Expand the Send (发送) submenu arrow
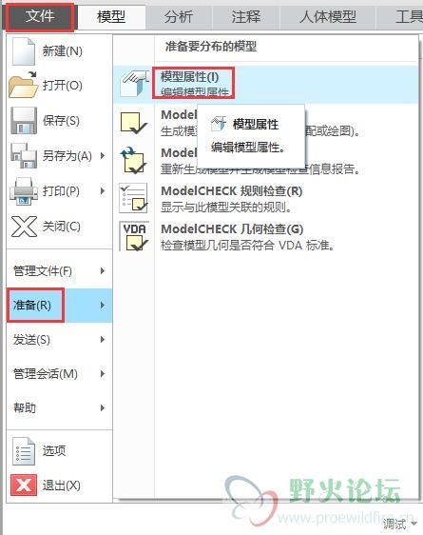This screenshot has width=423, height=535. click(103, 340)
